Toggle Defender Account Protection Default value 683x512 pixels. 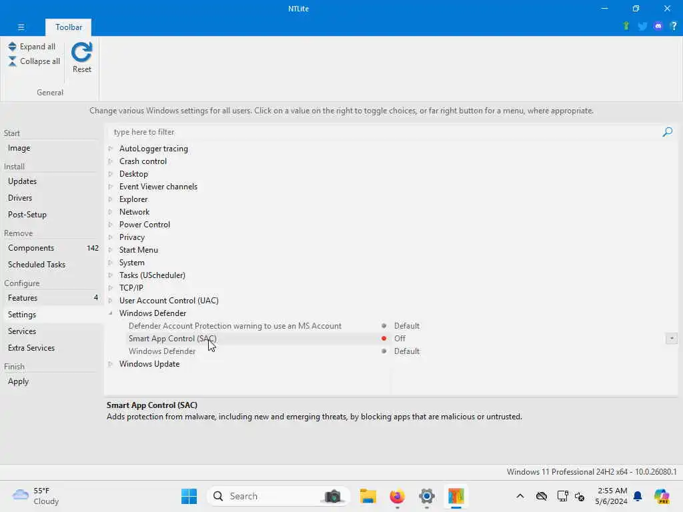click(x=406, y=325)
